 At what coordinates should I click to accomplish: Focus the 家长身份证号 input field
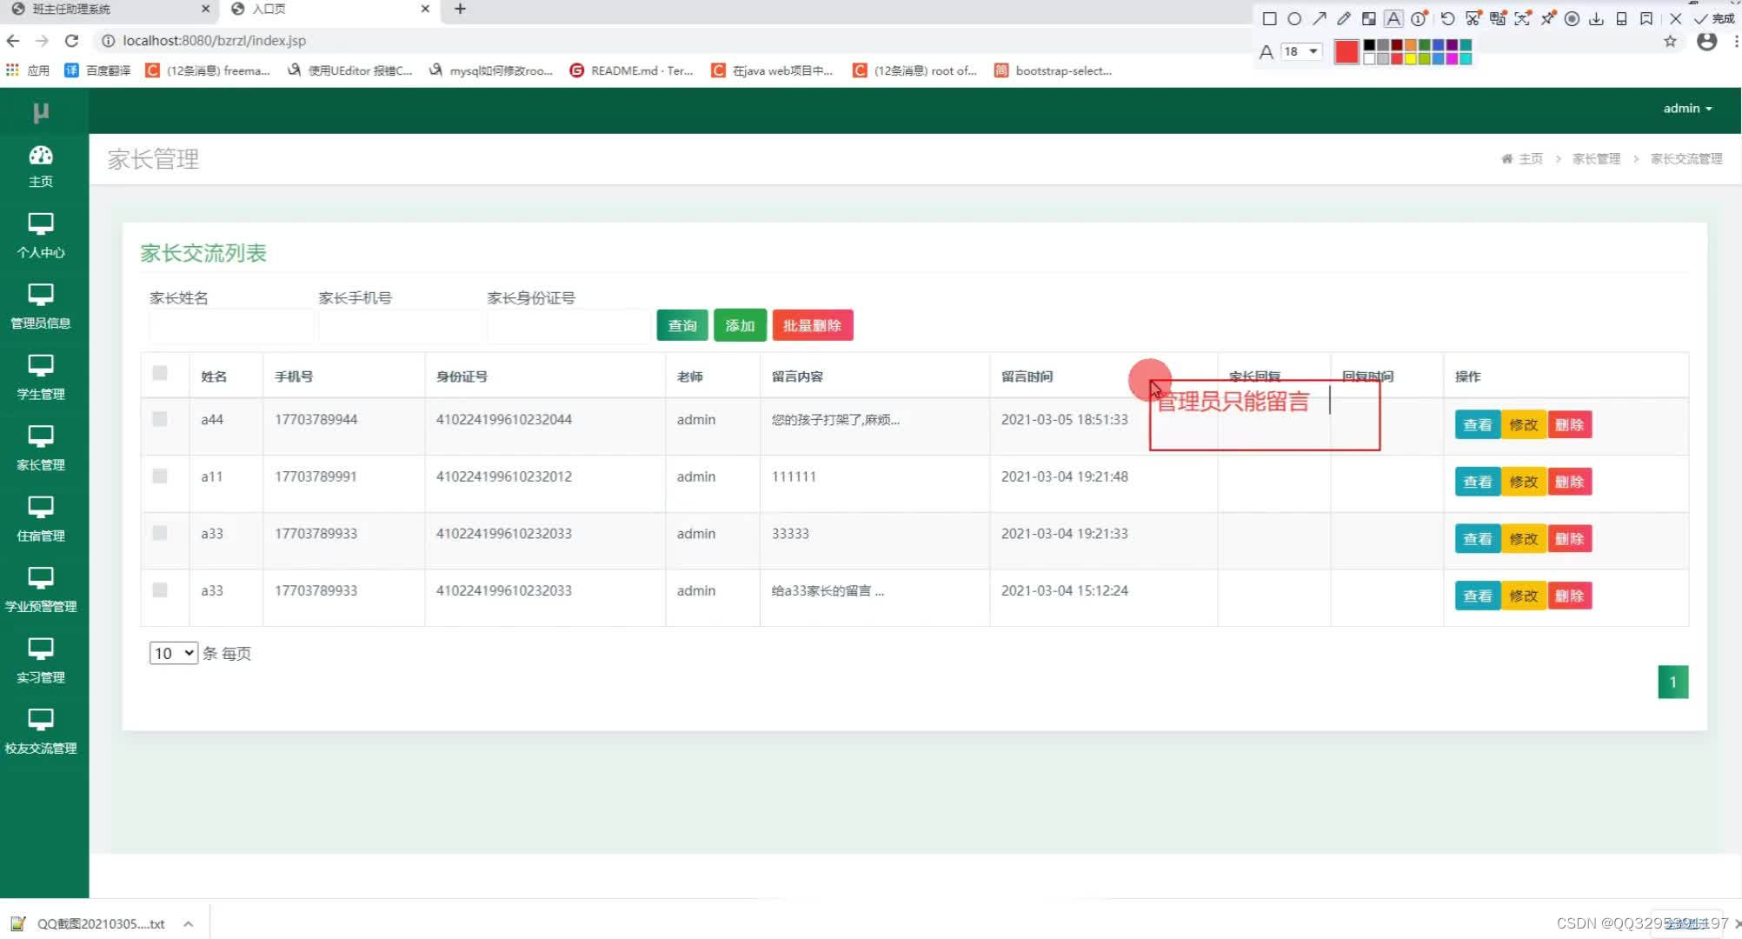(568, 326)
